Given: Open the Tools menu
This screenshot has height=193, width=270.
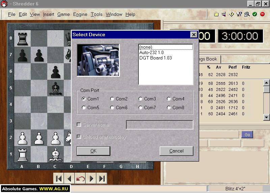Looking at the screenshot, I should tap(97, 14).
